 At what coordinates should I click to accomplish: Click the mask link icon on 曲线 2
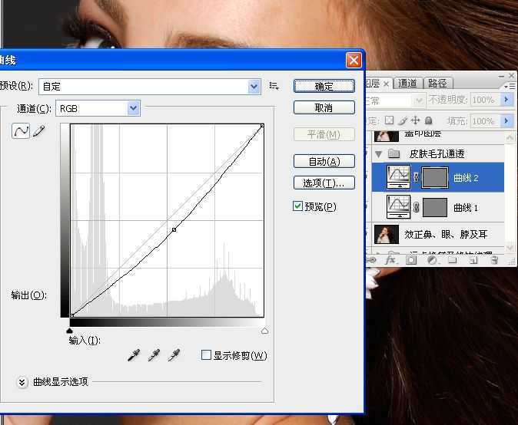coord(417,177)
